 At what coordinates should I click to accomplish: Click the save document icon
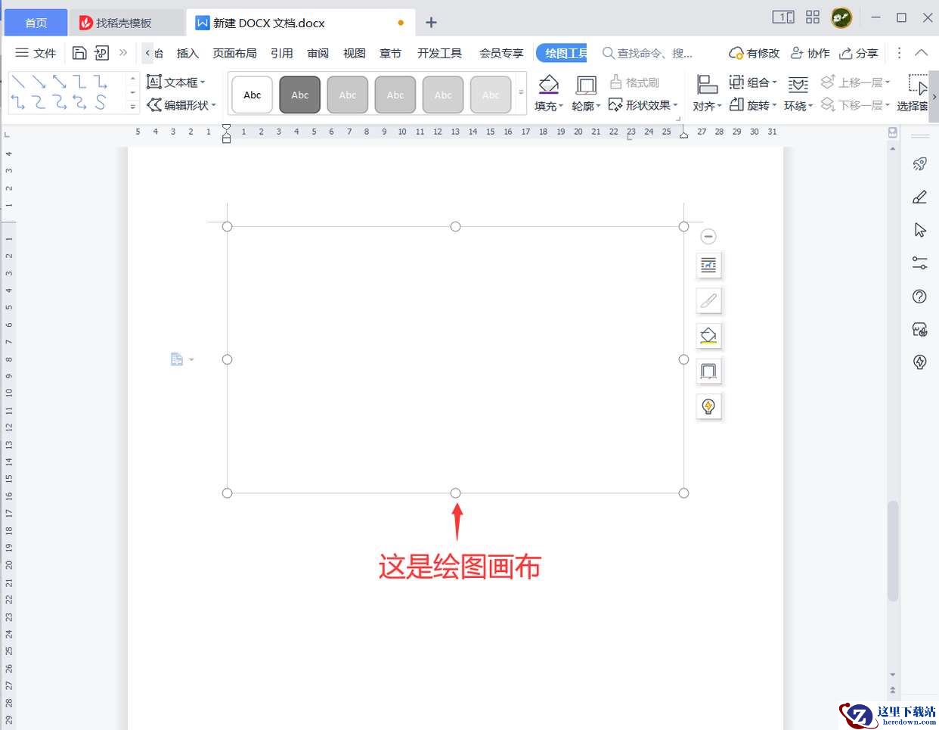coord(79,53)
